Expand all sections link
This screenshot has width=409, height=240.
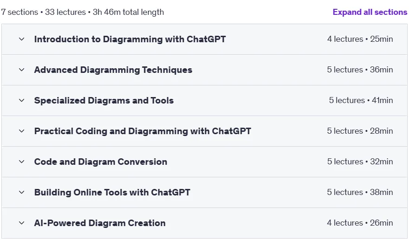coord(370,12)
